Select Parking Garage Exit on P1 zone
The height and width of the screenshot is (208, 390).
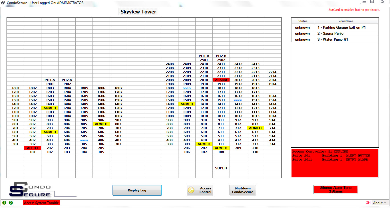346,27
